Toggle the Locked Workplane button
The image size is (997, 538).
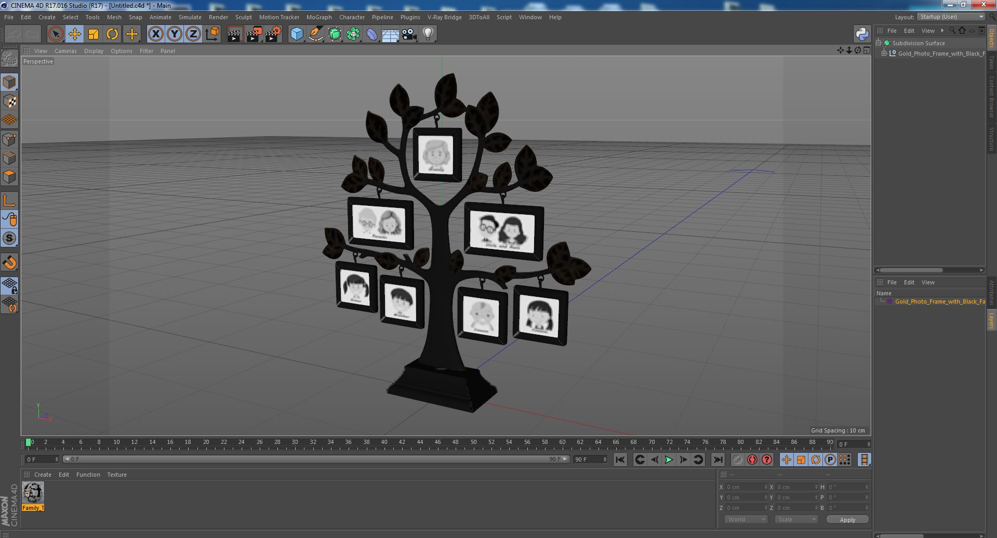(x=9, y=285)
